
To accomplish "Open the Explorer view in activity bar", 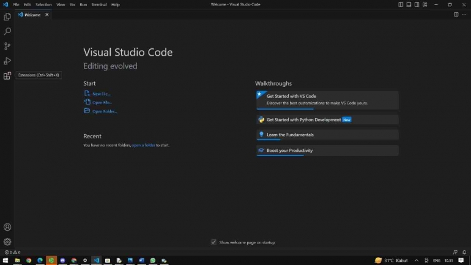I will click(7, 17).
